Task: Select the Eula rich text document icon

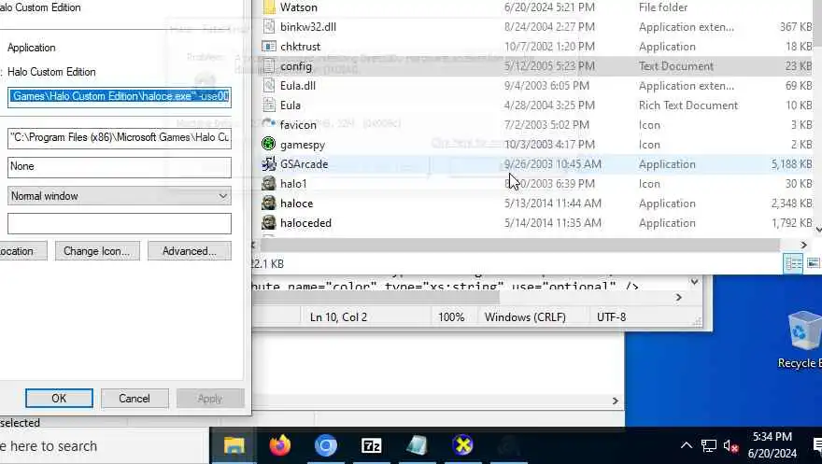Action: tap(269, 105)
